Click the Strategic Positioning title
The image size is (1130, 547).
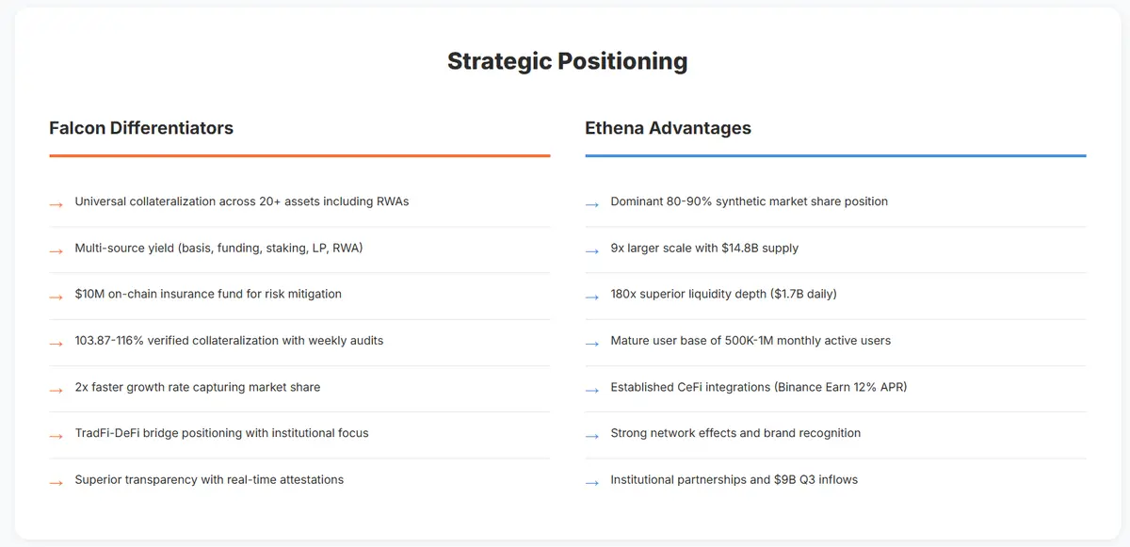567,61
